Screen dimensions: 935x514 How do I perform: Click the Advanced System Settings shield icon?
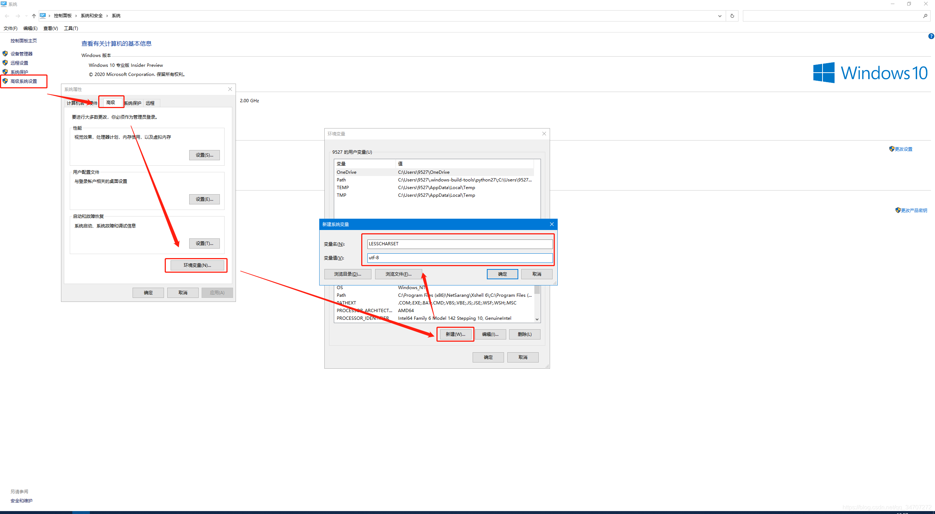pos(5,81)
